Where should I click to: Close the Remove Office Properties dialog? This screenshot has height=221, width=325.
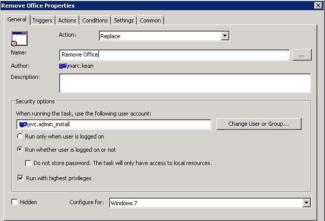[318, 6]
